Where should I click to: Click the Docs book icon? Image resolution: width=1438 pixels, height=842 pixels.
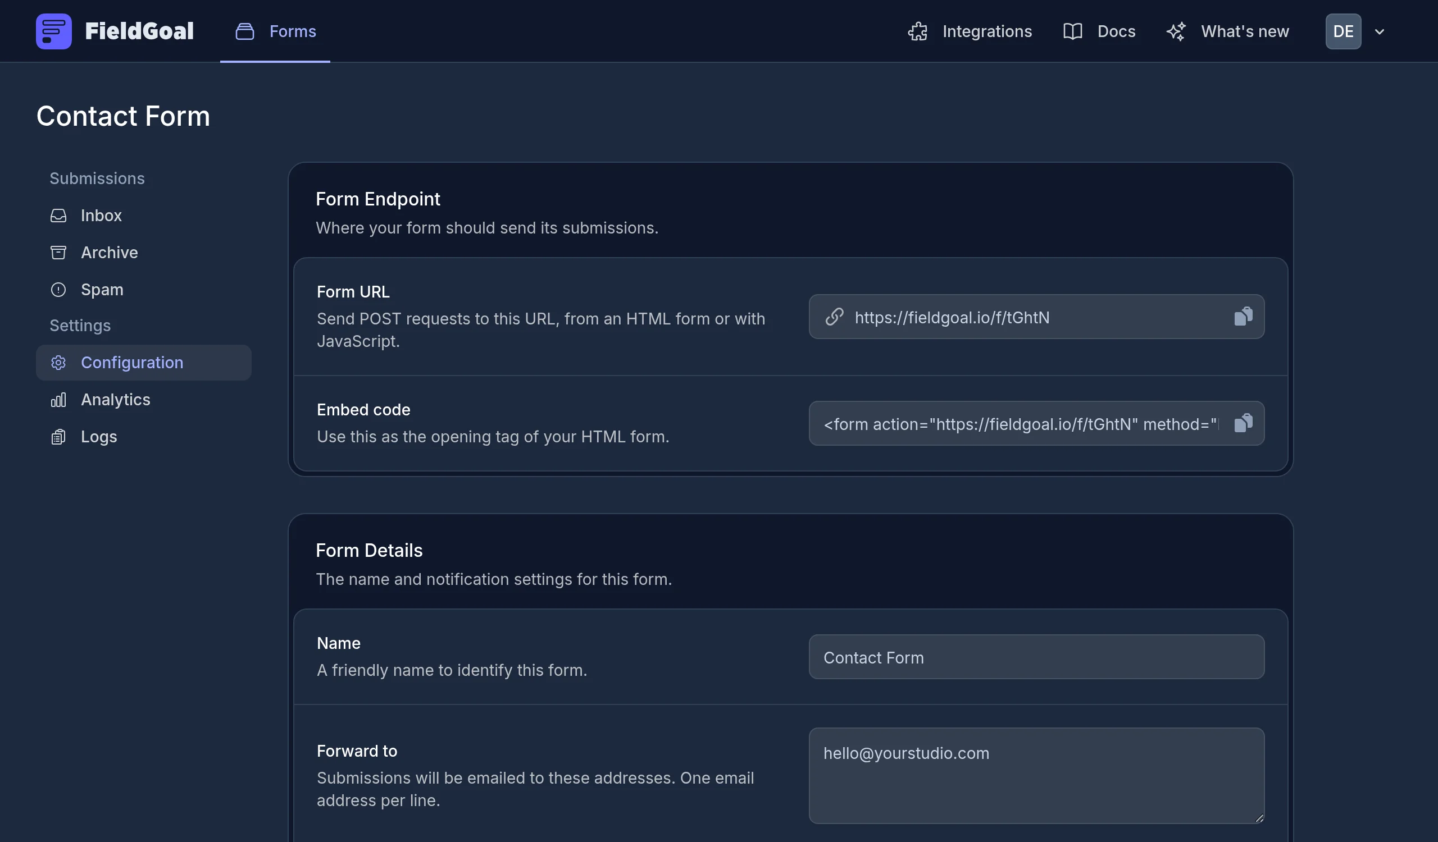(1073, 31)
